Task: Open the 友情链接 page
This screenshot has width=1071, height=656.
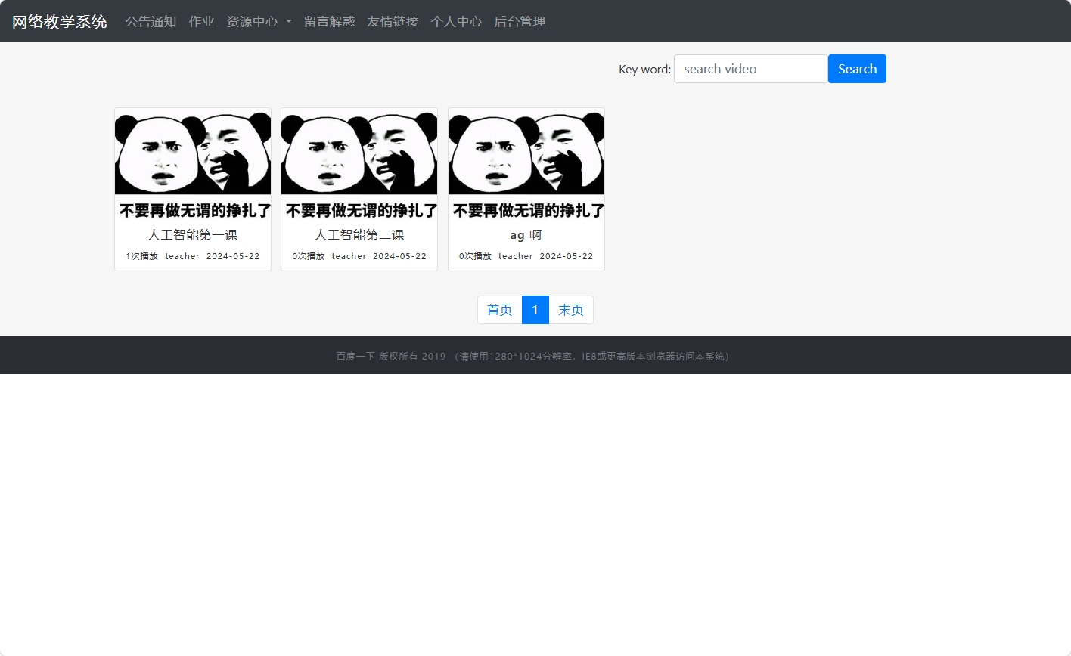Action: click(x=392, y=22)
